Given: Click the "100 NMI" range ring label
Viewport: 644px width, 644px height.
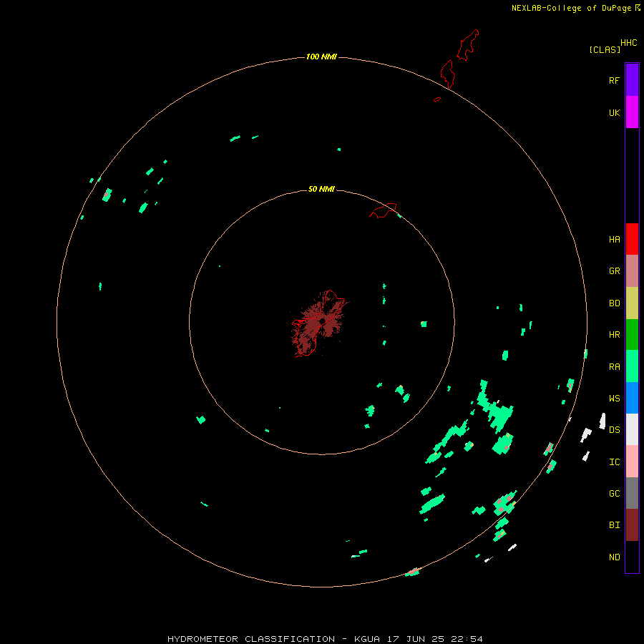Looking at the screenshot, I should [321, 57].
